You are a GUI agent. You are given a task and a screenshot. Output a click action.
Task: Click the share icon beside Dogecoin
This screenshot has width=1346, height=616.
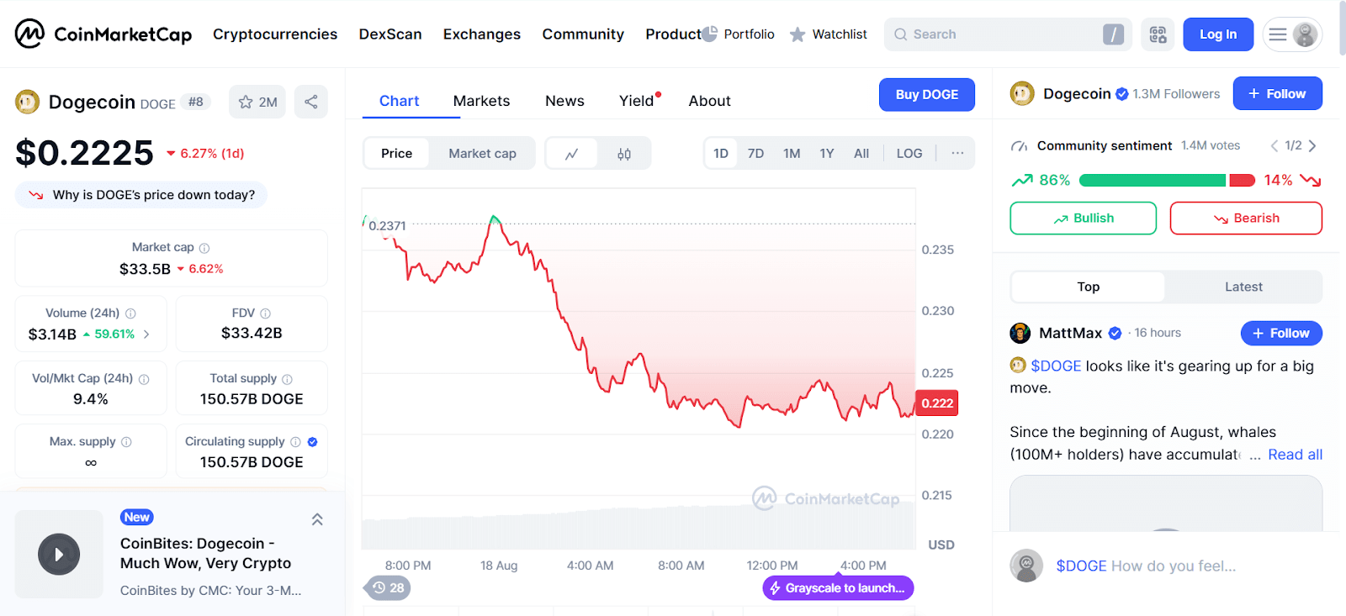point(311,102)
